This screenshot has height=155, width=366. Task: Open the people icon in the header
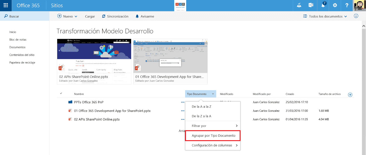(299, 5)
